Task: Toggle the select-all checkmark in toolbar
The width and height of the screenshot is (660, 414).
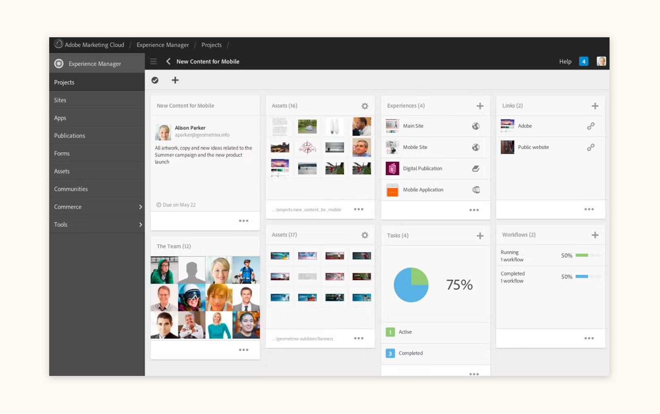Action: coord(155,80)
